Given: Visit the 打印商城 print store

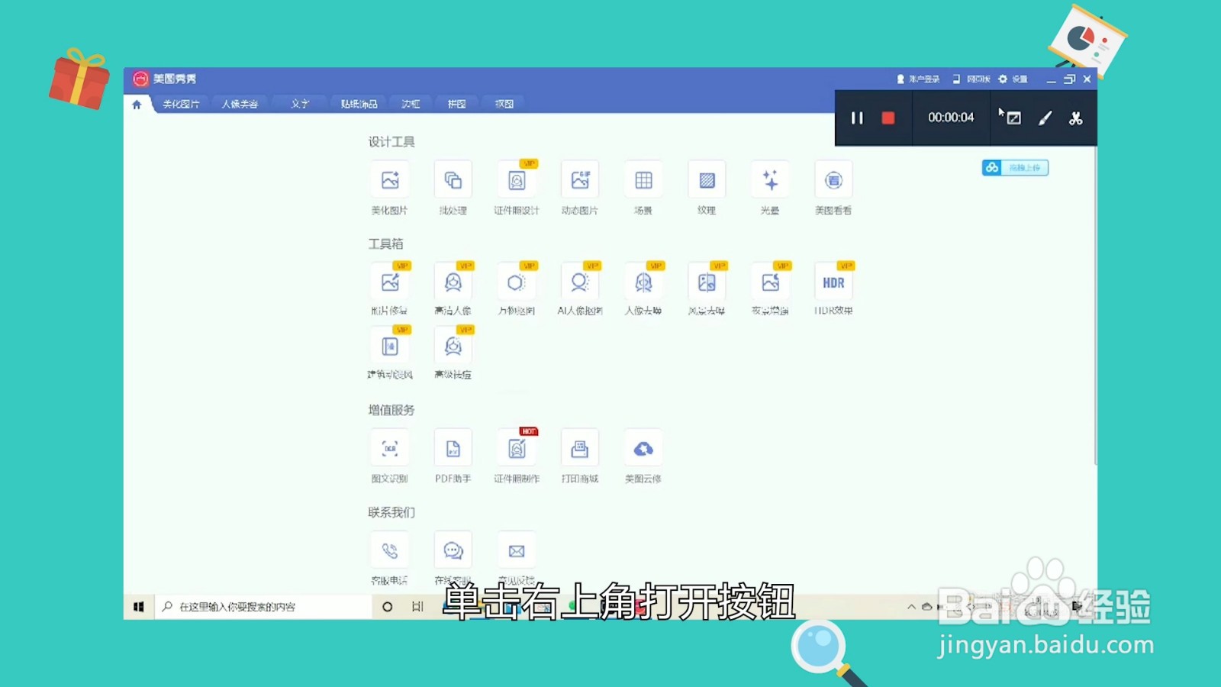Looking at the screenshot, I should tap(580, 449).
